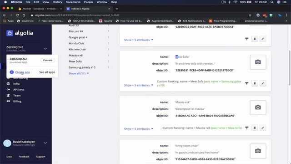Delete the Mazda rx8 record
The width and height of the screenshot is (291, 164).
pos(255,128)
